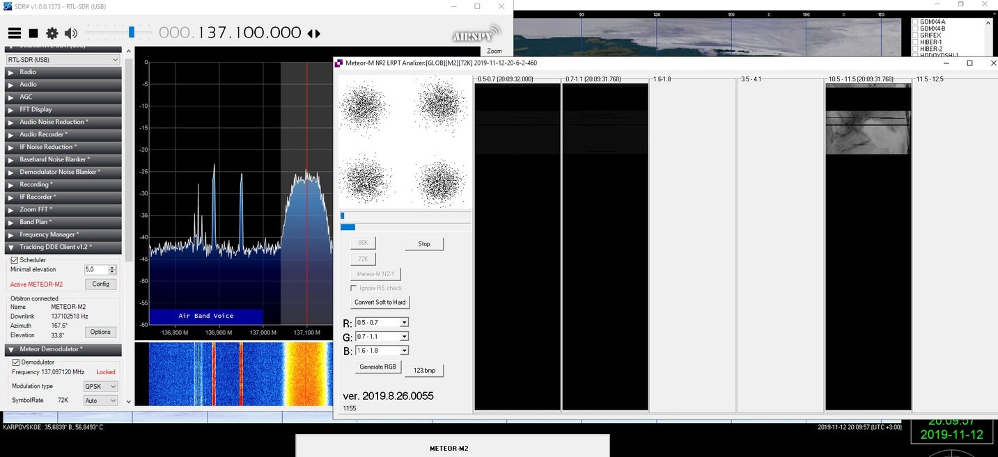998x457 pixels.
Task: Click the Options button
Action: pos(101,332)
